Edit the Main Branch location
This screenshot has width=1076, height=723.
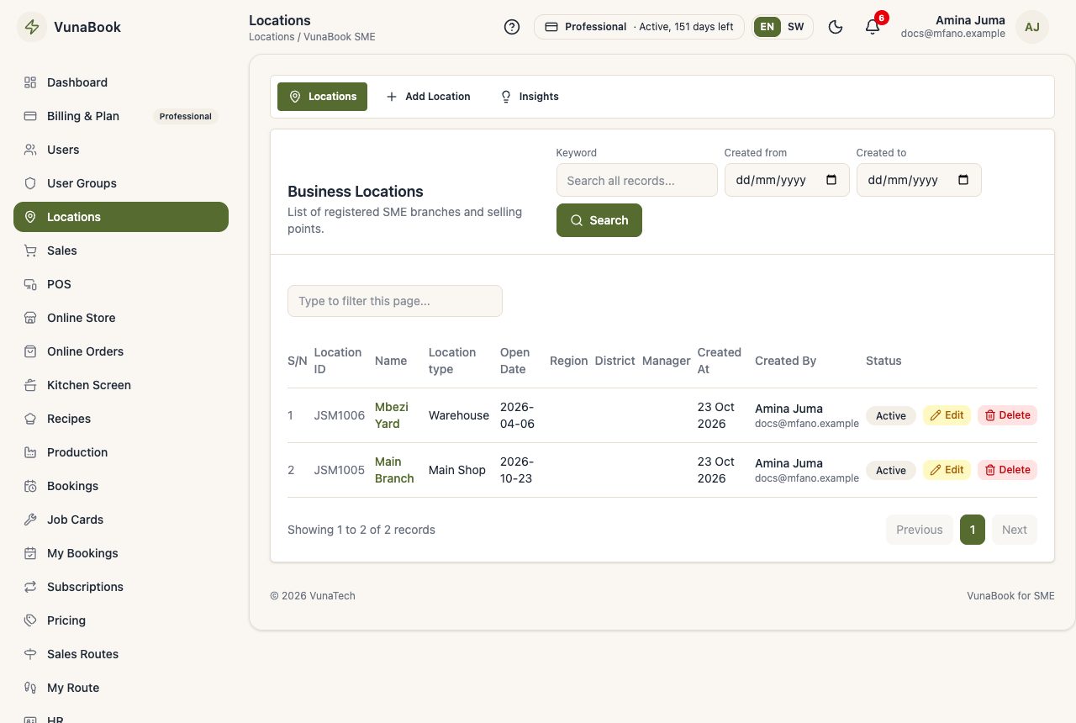[x=947, y=470]
